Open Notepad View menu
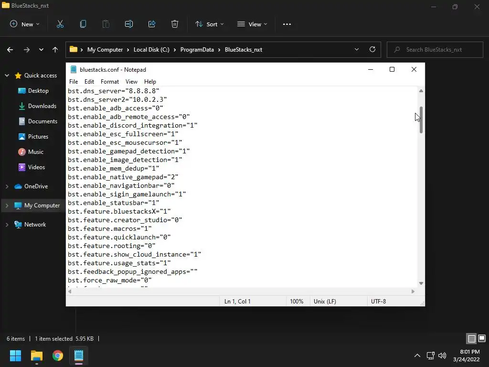The height and width of the screenshot is (367, 489). [x=131, y=81]
